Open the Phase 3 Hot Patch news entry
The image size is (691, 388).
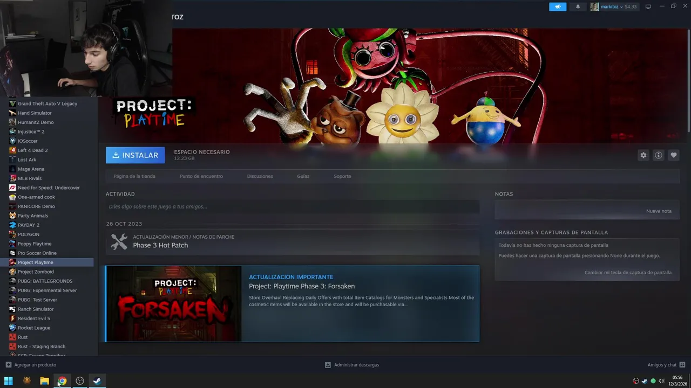click(x=293, y=241)
